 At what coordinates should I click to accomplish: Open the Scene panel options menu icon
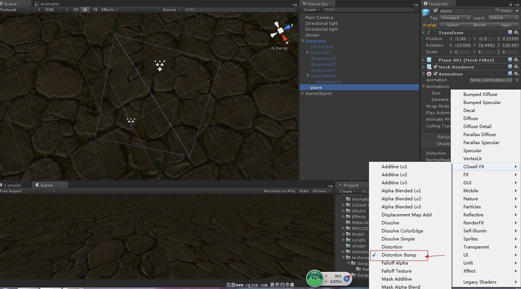294,4
